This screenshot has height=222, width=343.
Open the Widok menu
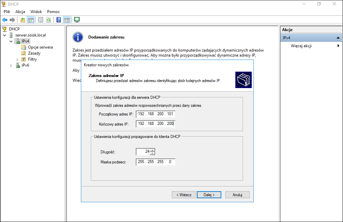coord(36,12)
